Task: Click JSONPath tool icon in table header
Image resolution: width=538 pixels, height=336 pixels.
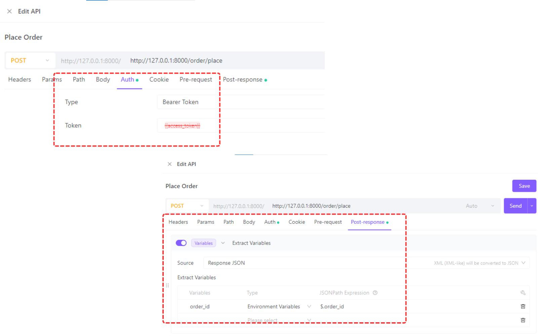Action: 523,293
